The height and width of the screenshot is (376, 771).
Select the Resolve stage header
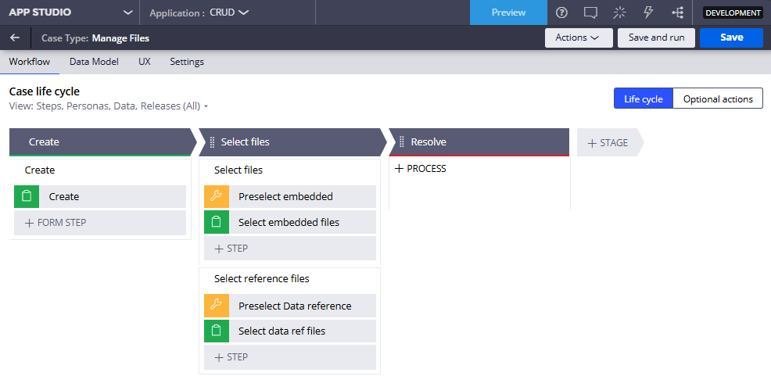click(479, 142)
